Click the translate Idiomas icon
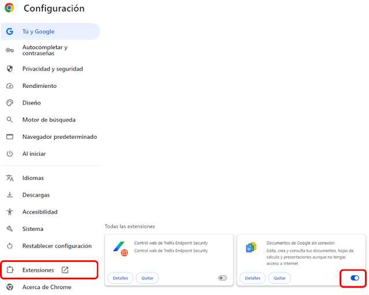The image size is (369, 295). [10, 178]
